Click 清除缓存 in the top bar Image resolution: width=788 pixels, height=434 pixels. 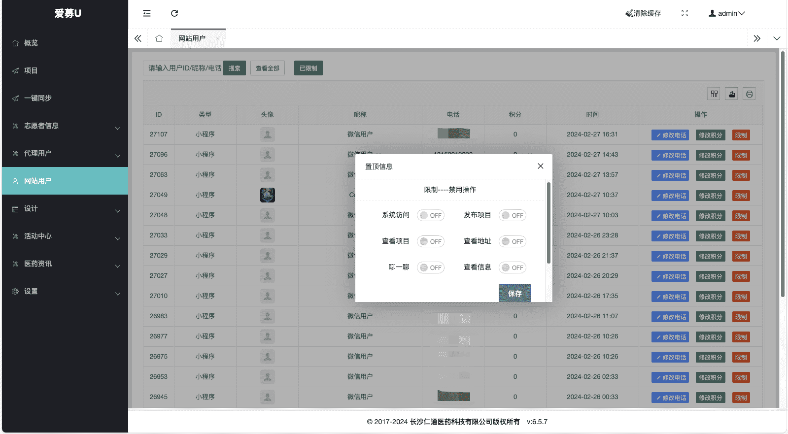click(643, 13)
